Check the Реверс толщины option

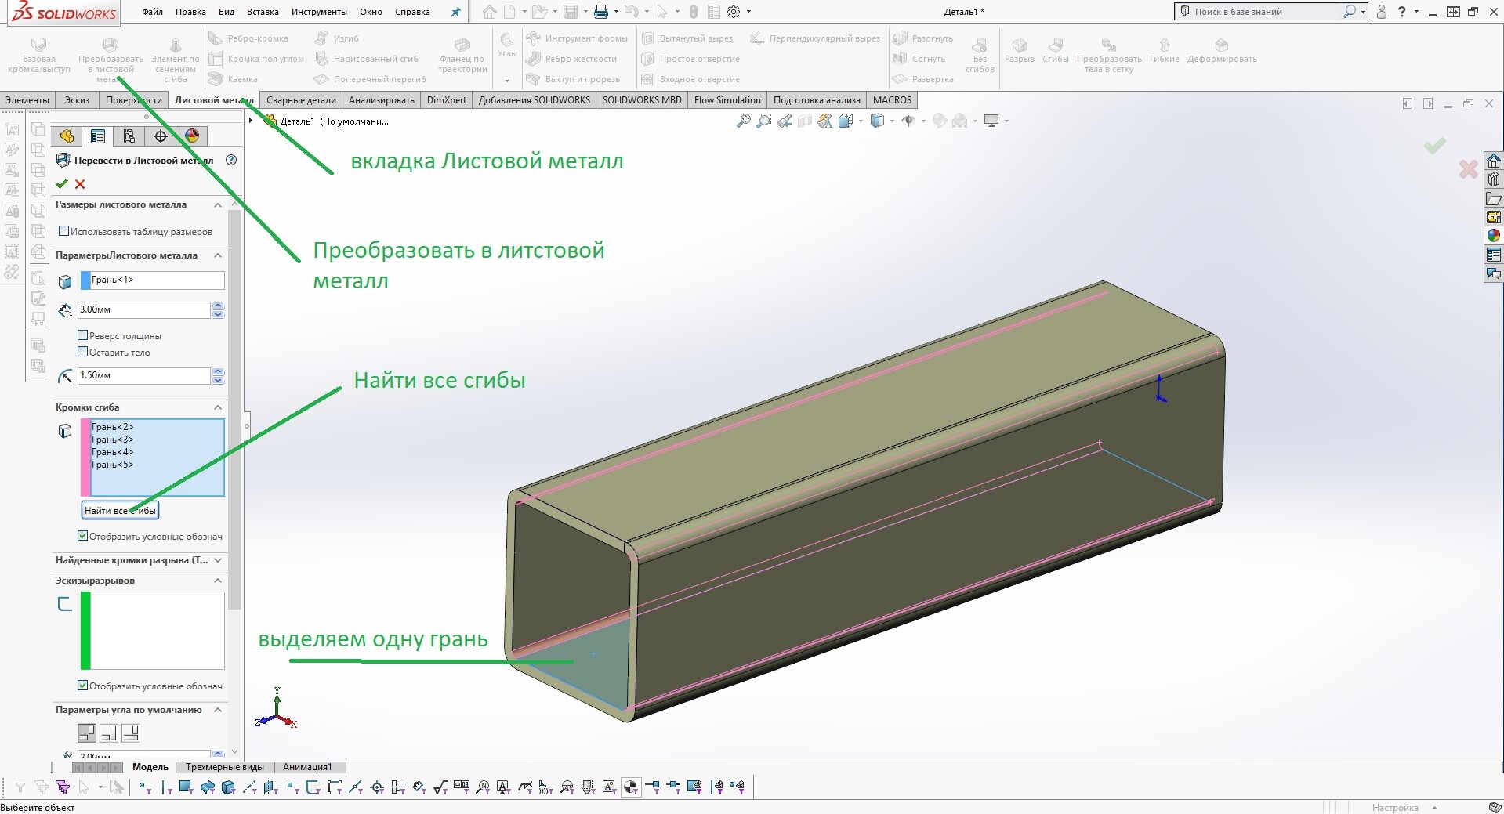[x=83, y=335]
